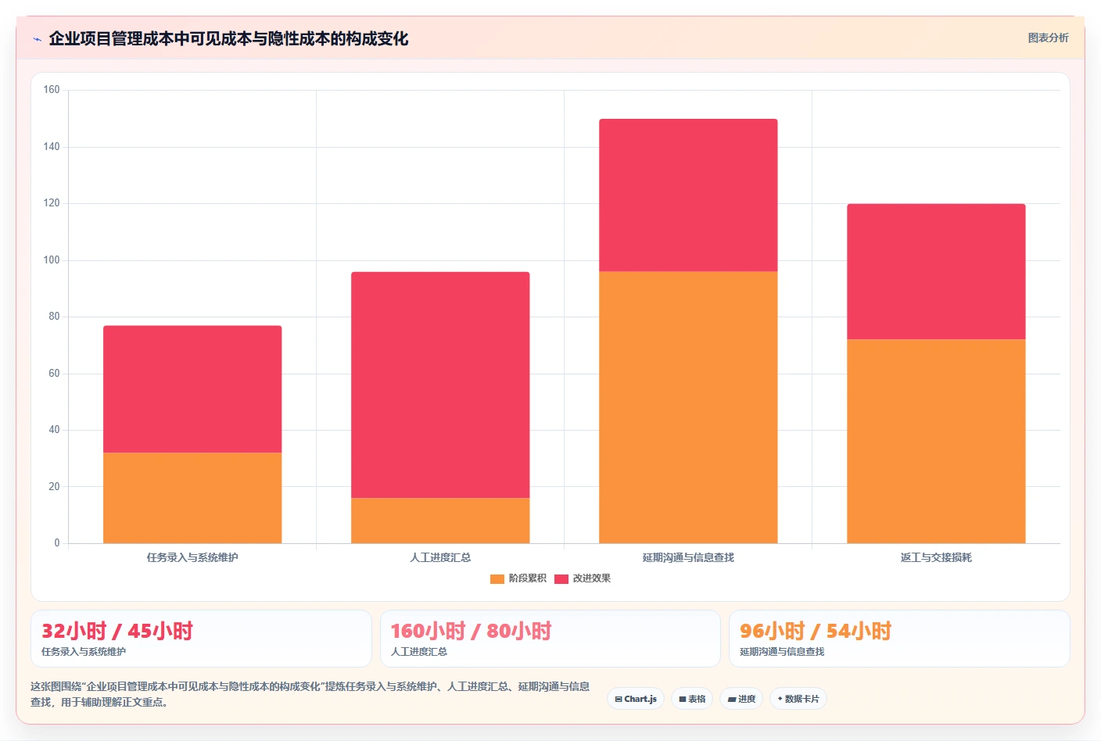Open the 96小时 / 54小时 data card

point(899,639)
